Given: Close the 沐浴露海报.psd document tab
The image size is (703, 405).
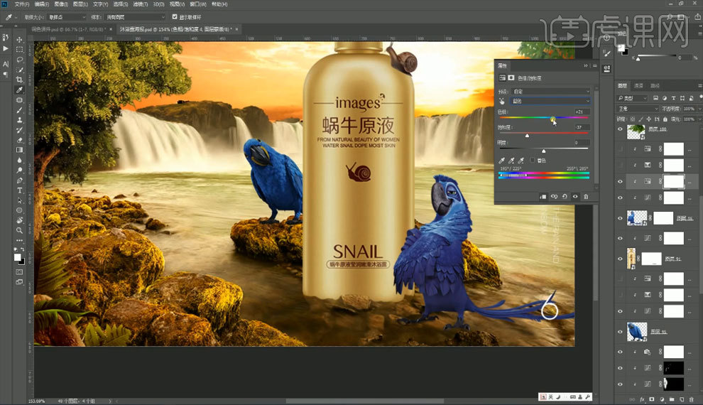Looking at the screenshot, I should 236,29.
